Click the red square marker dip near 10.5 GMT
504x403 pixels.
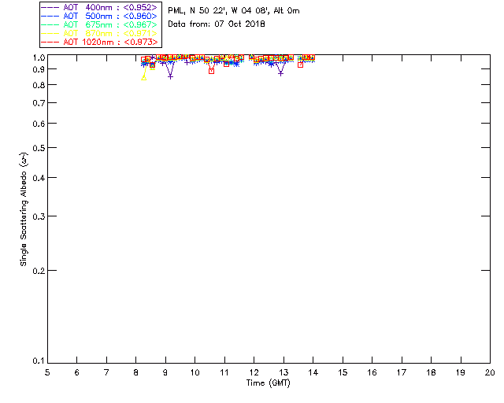(x=211, y=71)
